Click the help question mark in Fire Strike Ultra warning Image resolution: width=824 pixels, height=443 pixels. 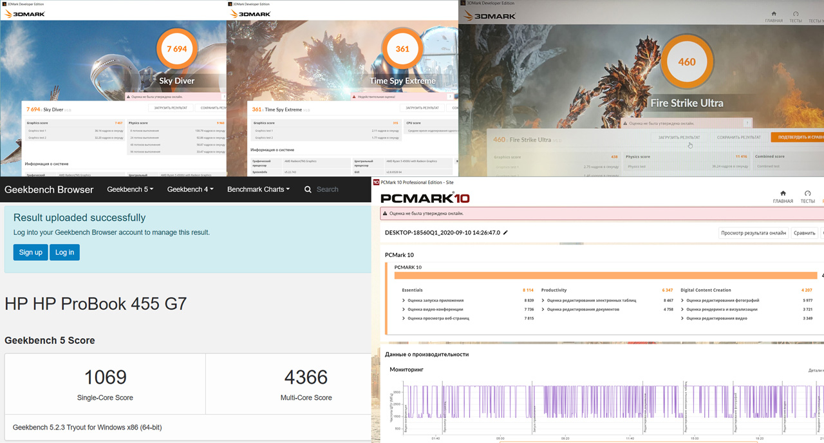[747, 122]
